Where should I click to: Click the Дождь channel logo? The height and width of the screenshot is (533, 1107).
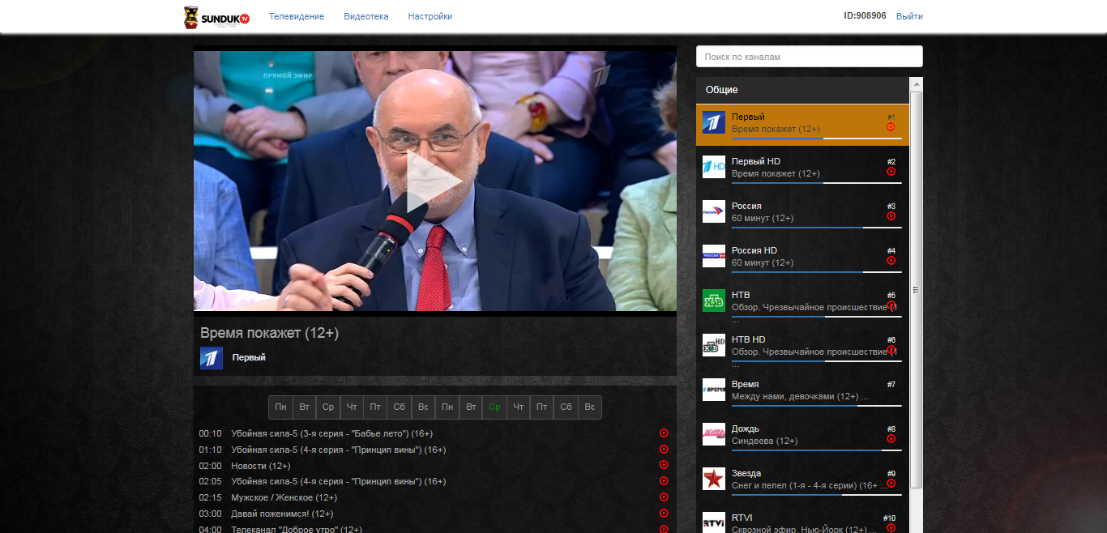point(713,434)
